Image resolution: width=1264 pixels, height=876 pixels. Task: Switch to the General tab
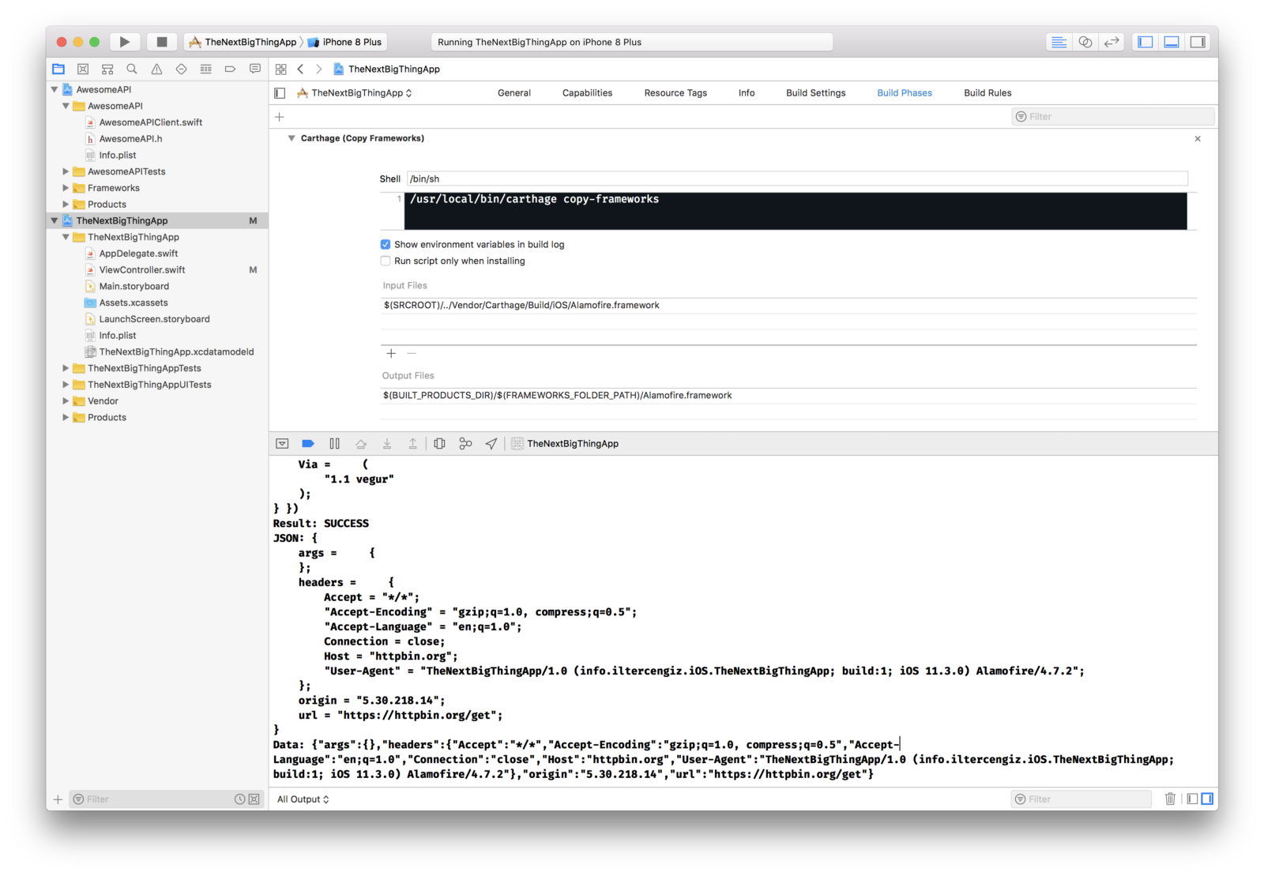tap(514, 92)
